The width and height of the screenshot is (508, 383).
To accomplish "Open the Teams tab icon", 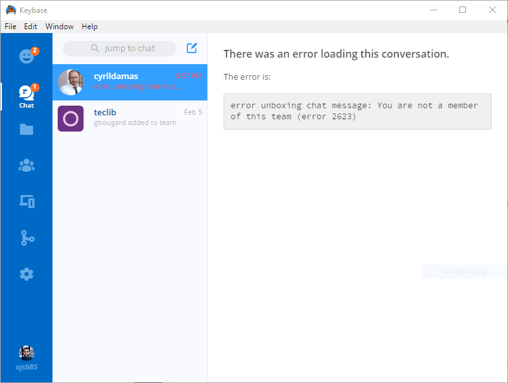I will click(x=26, y=165).
